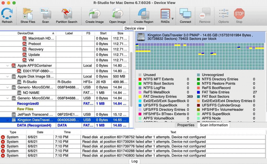The height and width of the screenshot is (164, 267).
Task: Click the Open Image toolbar icon
Action: (x=117, y=14)
